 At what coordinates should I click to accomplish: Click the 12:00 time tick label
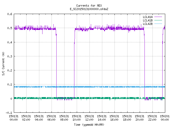point(89,120)
